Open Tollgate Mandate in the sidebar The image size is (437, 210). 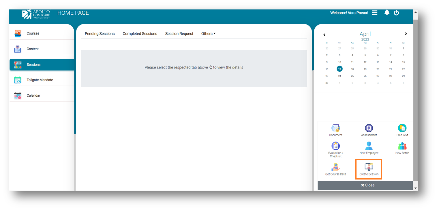[40, 80]
